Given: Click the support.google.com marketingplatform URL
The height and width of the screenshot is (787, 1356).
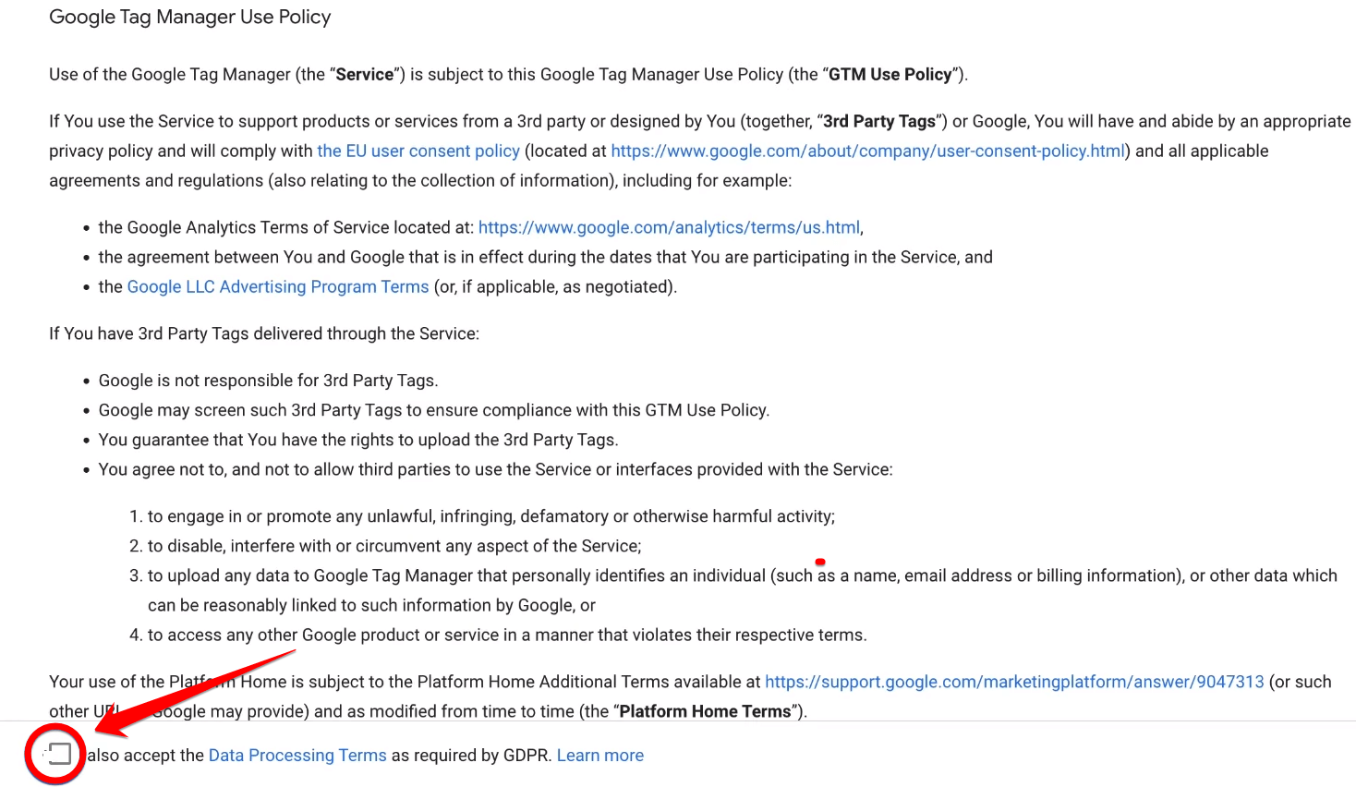Looking at the screenshot, I should (1013, 683).
